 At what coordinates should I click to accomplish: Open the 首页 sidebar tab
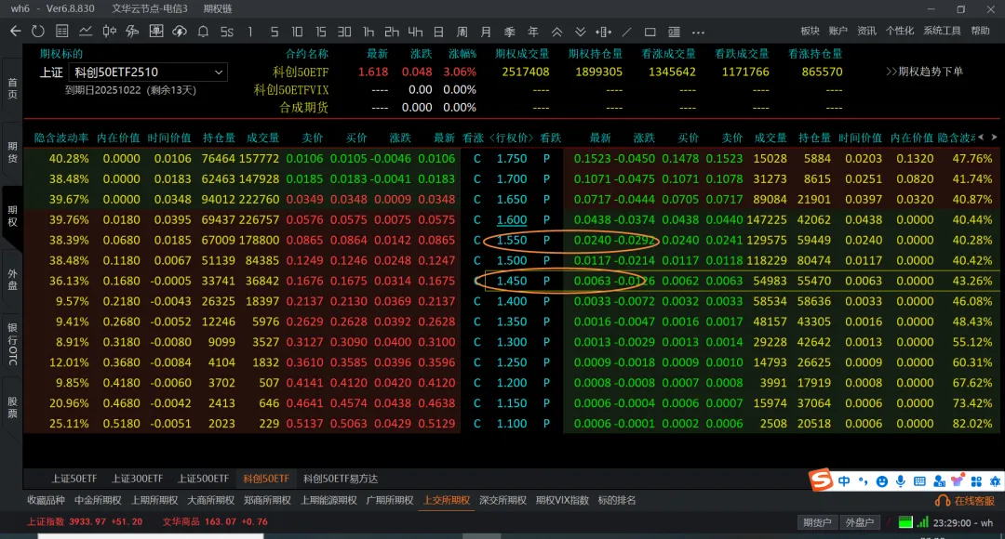12,89
